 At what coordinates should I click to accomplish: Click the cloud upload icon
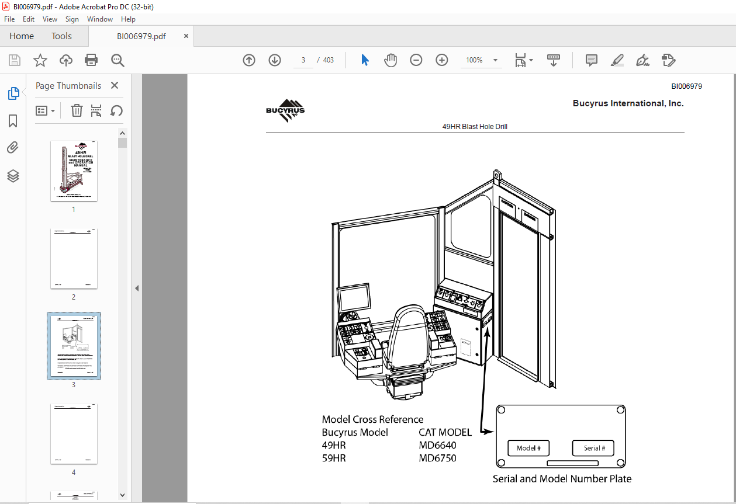66,60
